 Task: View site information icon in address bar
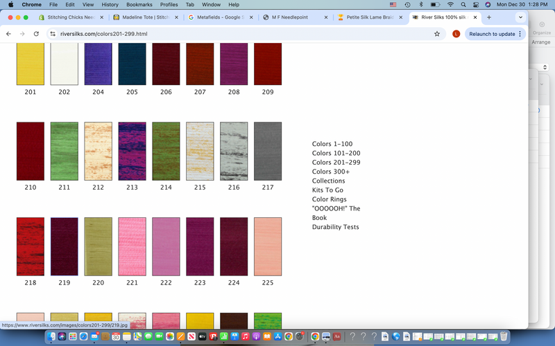53,33
